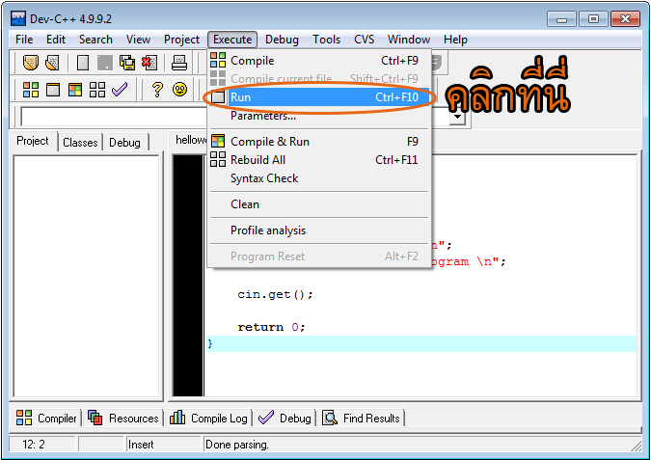651x460 pixels.
Task: Choose Clean from Execute menu
Action: pyautogui.click(x=319, y=204)
